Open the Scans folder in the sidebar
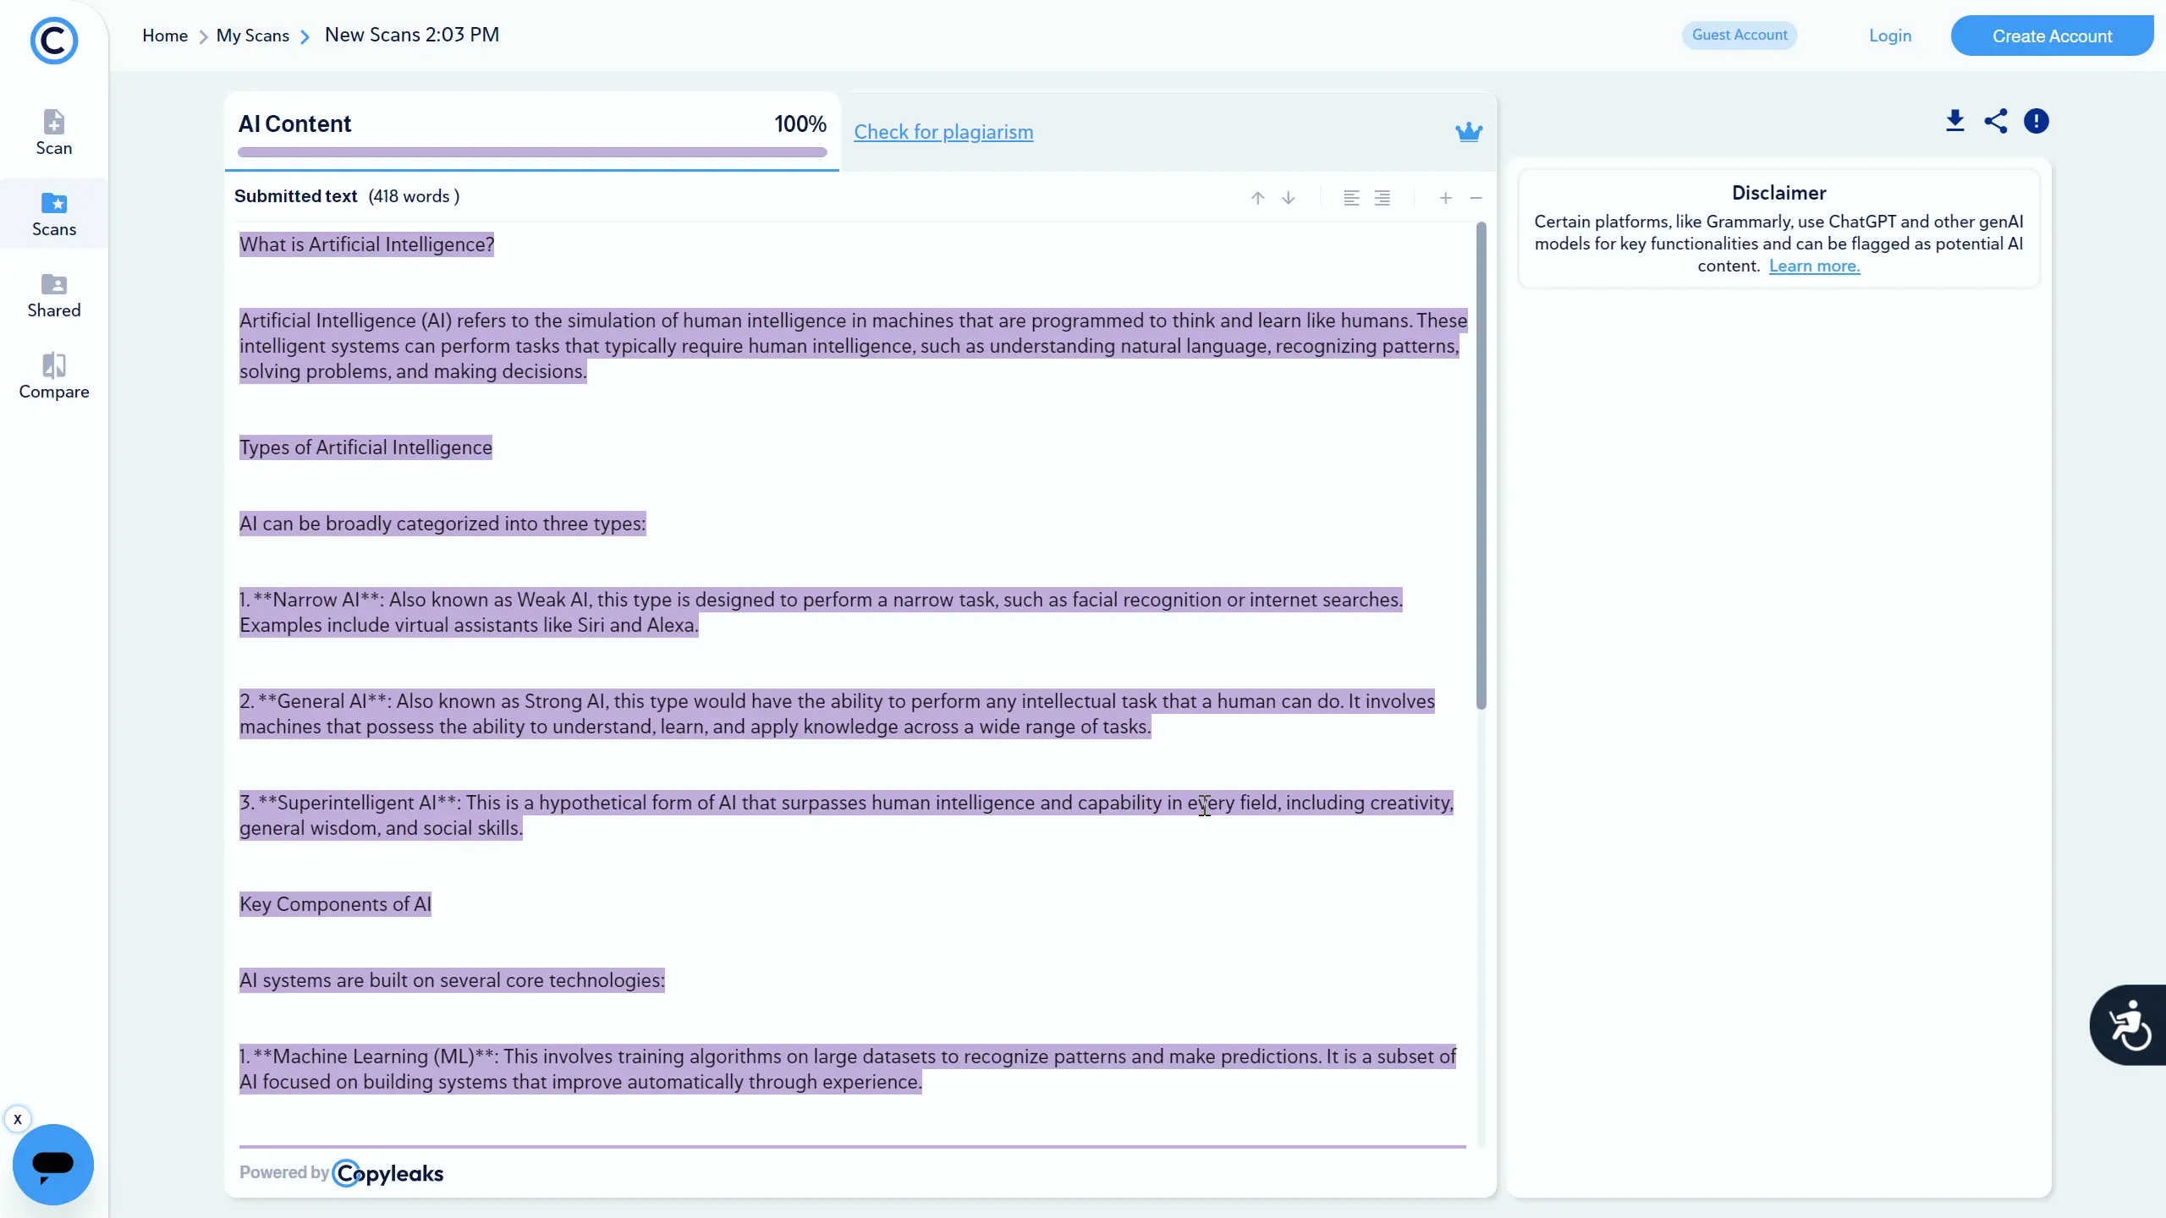 (x=53, y=214)
